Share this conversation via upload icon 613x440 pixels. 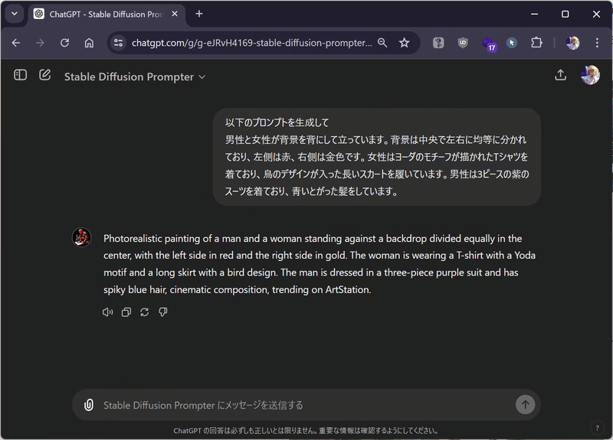561,75
